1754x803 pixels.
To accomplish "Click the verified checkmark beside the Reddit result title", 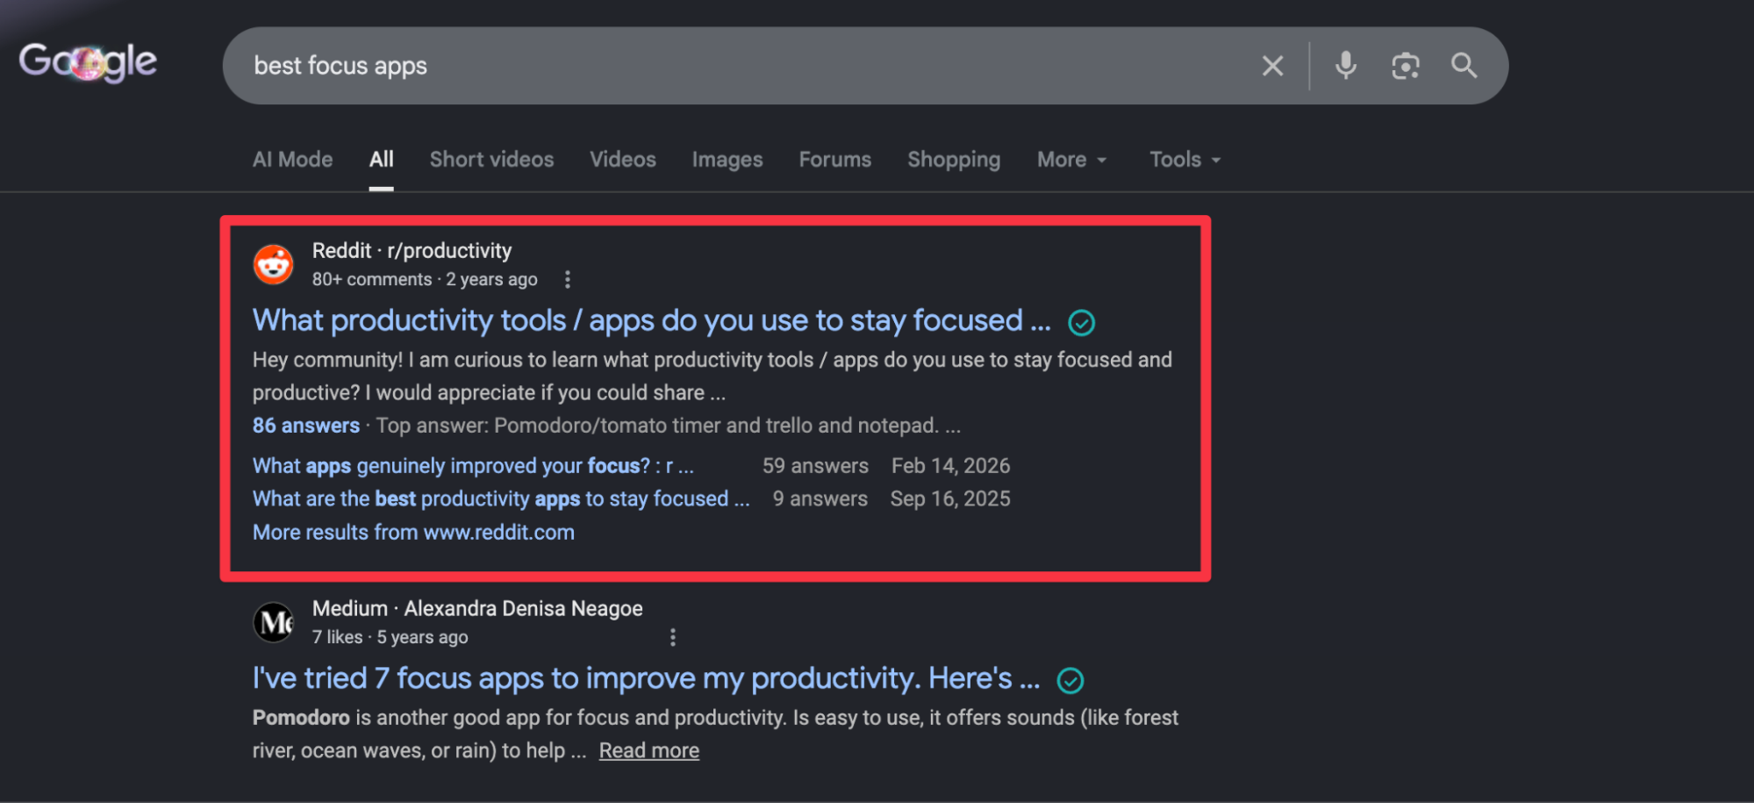I will pos(1081,323).
